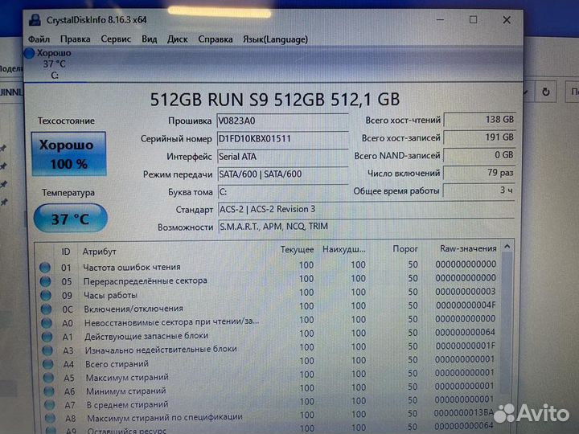This screenshot has width=579, height=434.
Task: Click the total host reads value 138 GB
Action: pyautogui.click(x=479, y=120)
